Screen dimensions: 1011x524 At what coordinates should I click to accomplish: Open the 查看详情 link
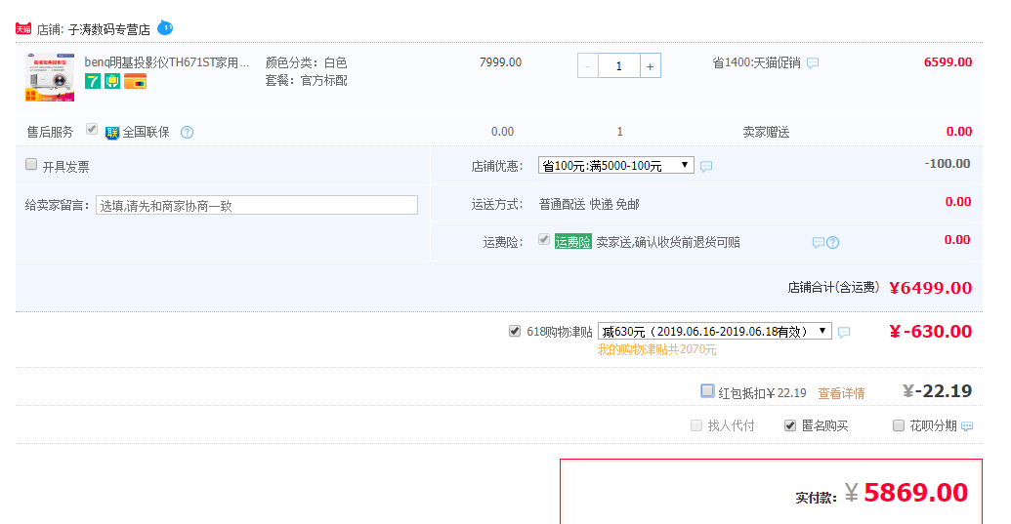(x=841, y=393)
